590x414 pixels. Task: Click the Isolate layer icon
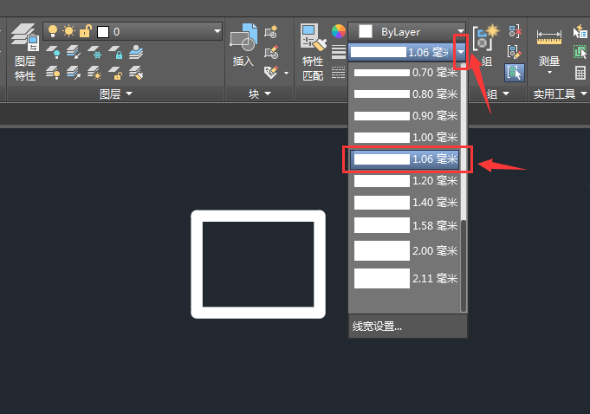[x=74, y=51]
